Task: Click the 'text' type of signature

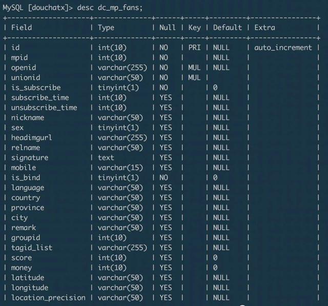Action: (x=106, y=157)
